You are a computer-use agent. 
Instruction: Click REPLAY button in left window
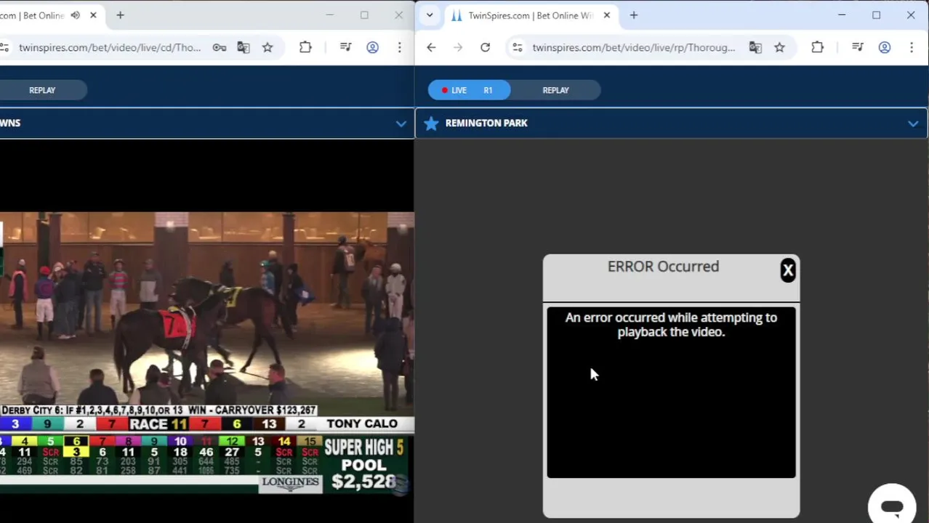[x=42, y=90]
